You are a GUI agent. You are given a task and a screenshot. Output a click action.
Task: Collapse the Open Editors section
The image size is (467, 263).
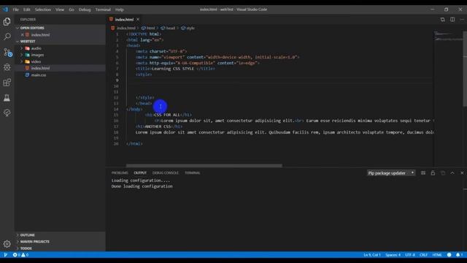(60, 28)
